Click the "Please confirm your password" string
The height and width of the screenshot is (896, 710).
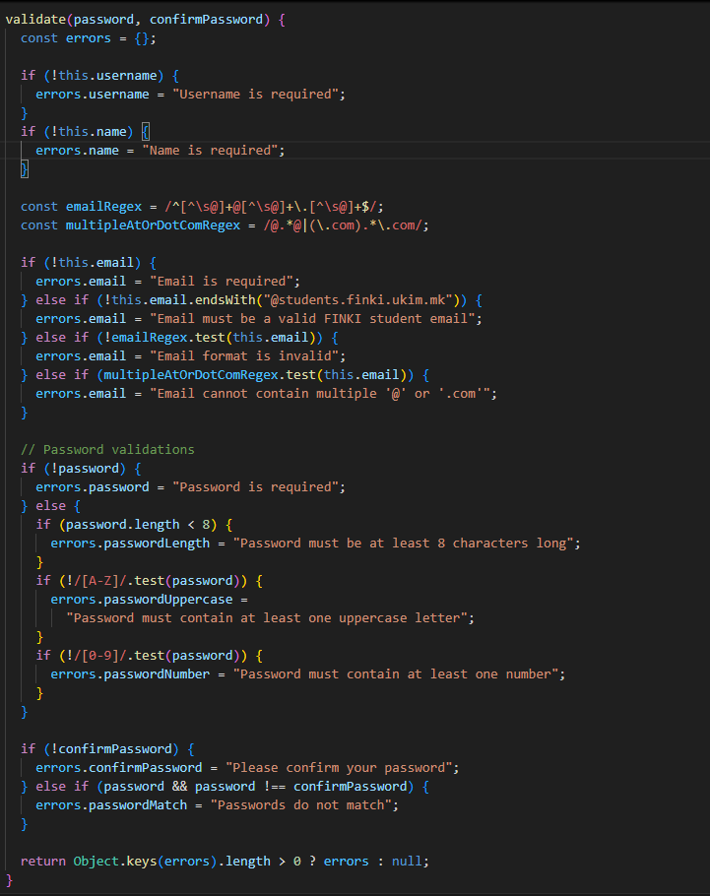(x=343, y=768)
